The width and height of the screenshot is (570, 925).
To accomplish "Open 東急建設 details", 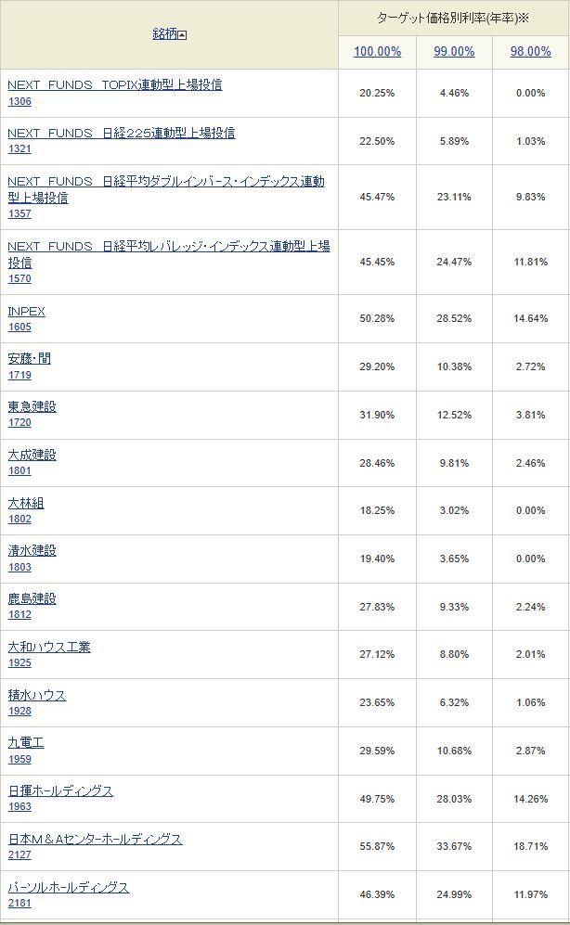I will 32,406.
